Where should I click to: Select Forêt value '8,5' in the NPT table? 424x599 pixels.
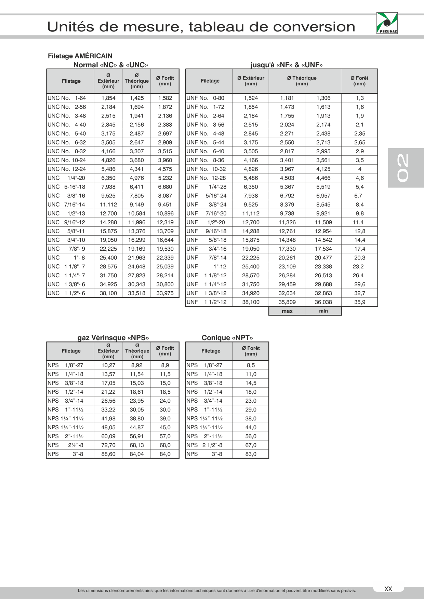(x=251, y=365)
